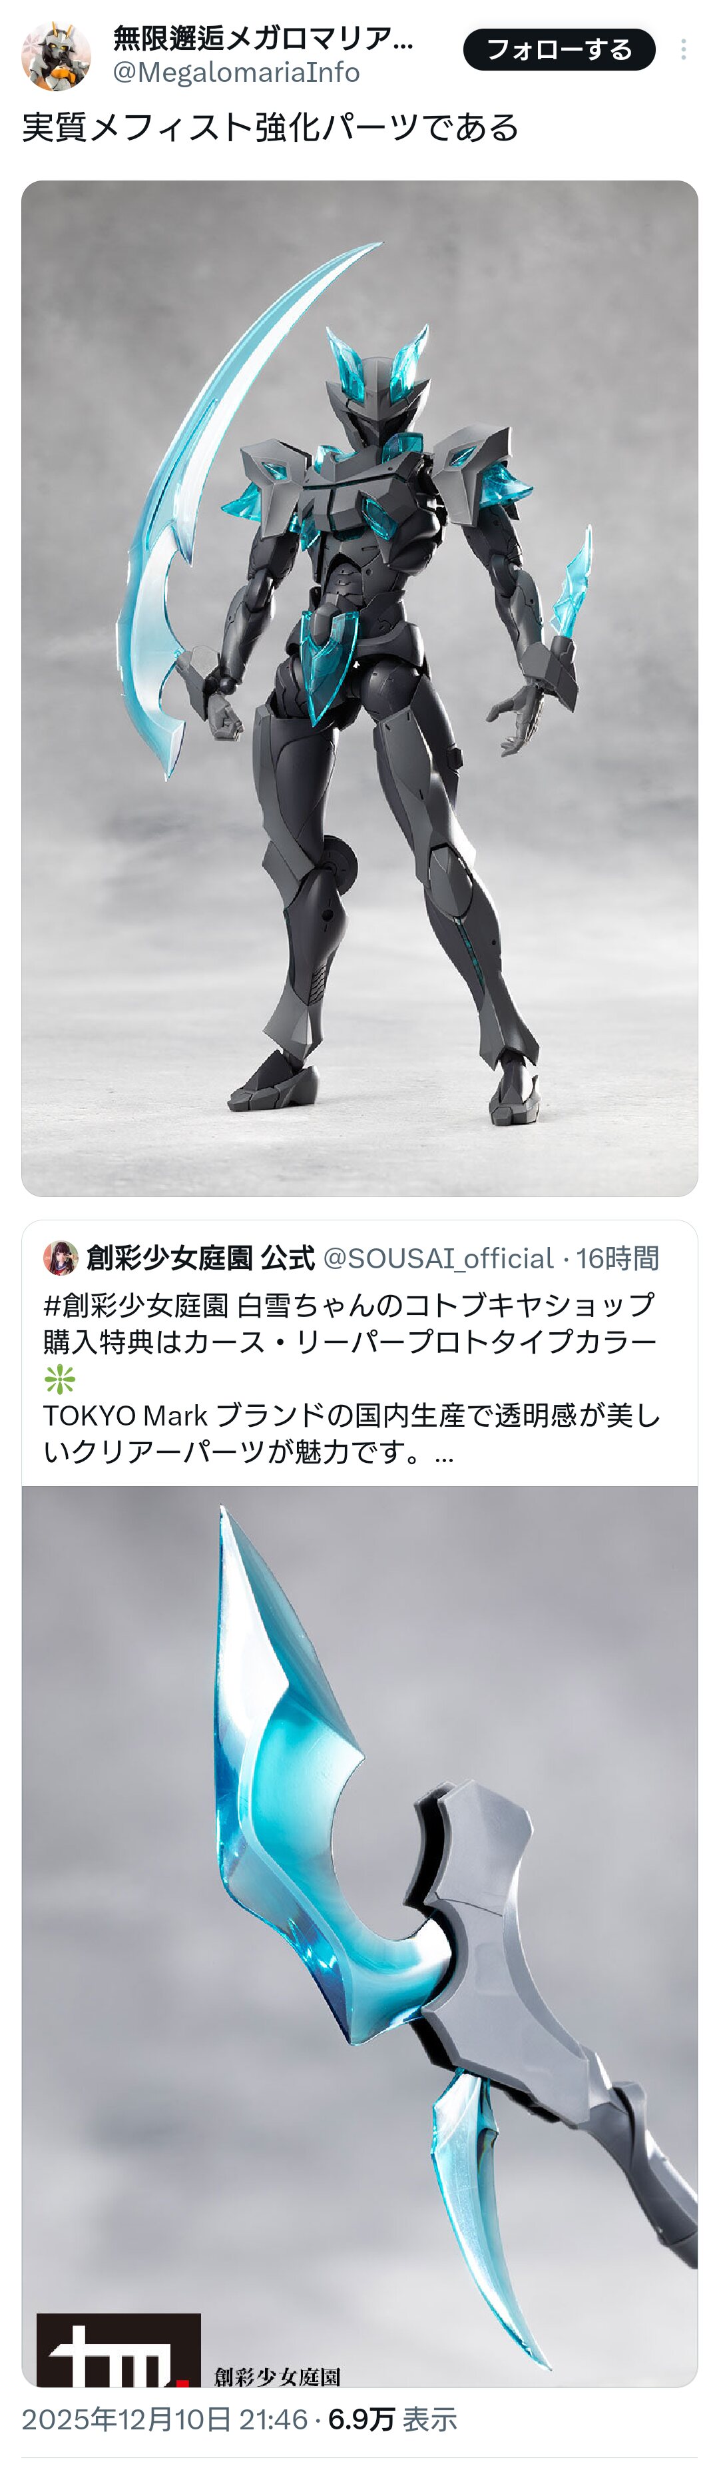Image resolution: width=719 pixels, height=2480 pixels.
Task: Click the green sparkle emoji
Action: 60,1381
